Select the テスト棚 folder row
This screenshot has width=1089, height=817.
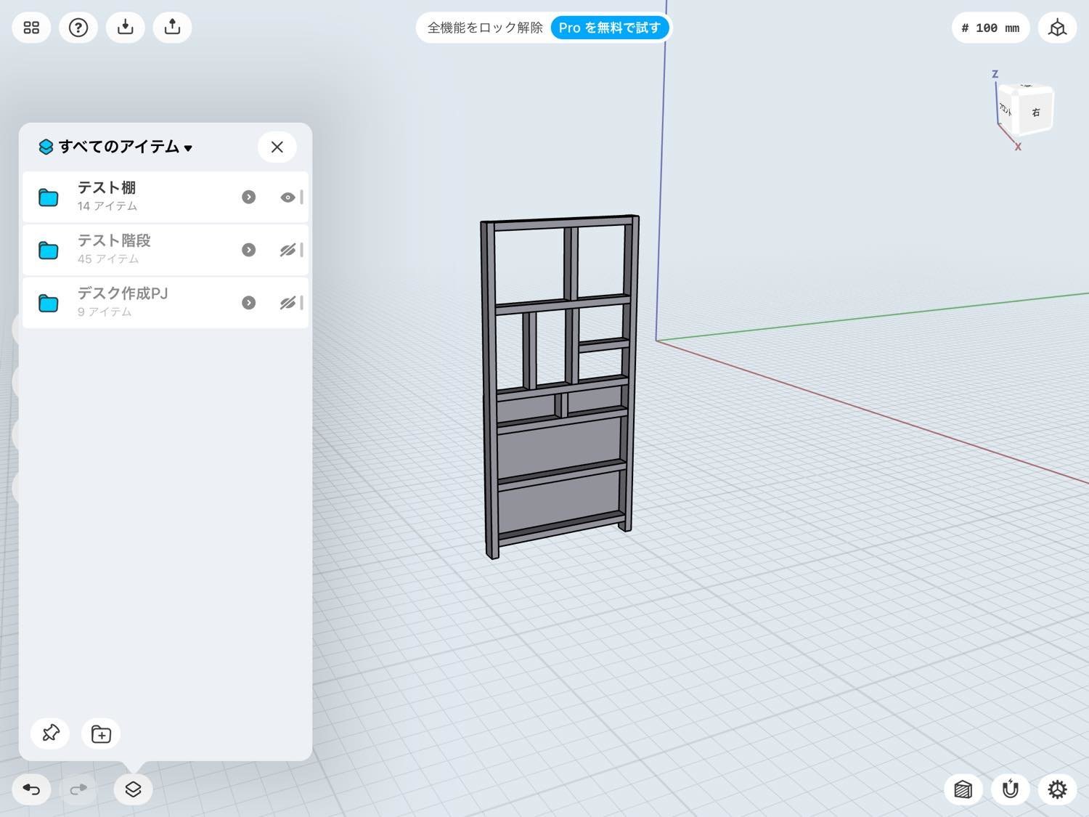(x=166, y=197)
